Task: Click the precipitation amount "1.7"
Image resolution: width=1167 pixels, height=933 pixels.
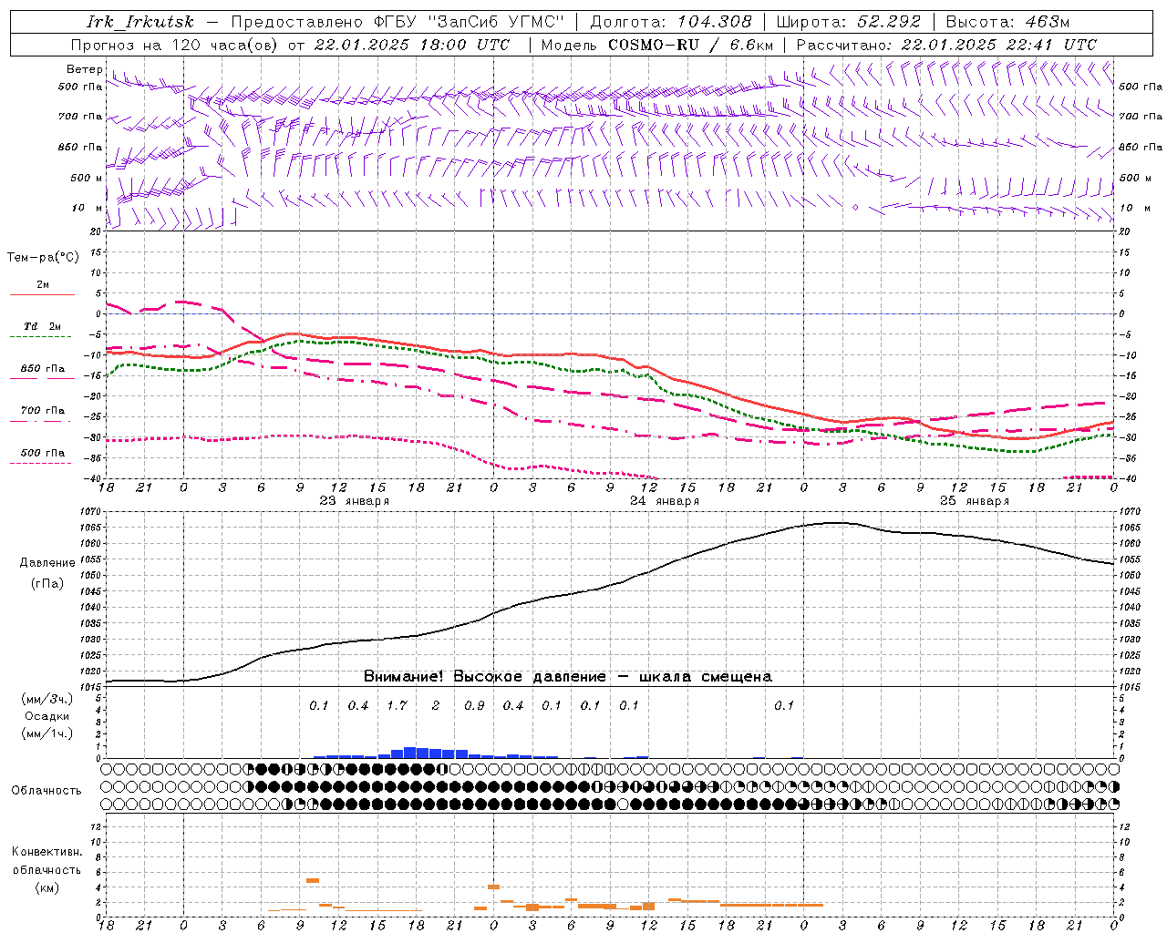Action: click(397, 706)
